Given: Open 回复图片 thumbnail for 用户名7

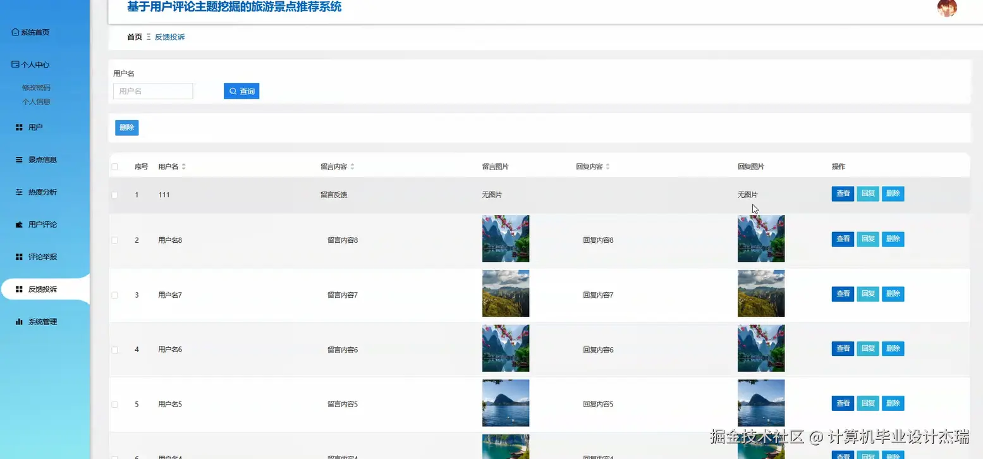Looking at the screenshot, I should coord(761,293).
